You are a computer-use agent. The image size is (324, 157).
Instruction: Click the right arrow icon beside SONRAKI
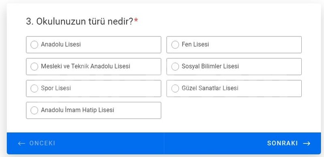307,143
